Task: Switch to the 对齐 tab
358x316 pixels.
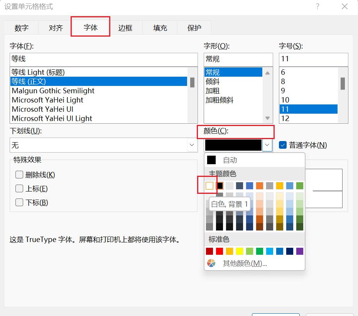Action: [56, 28]
